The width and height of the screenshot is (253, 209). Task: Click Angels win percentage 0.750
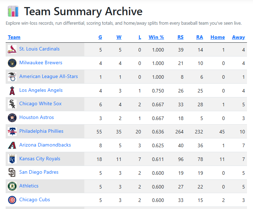pos(158,91)
